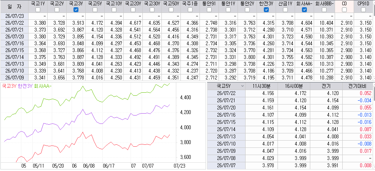The height and width of the screenshot is (171, 375).
Task: Click the green 회사AA- chart legend
Action: coord(43,86)
